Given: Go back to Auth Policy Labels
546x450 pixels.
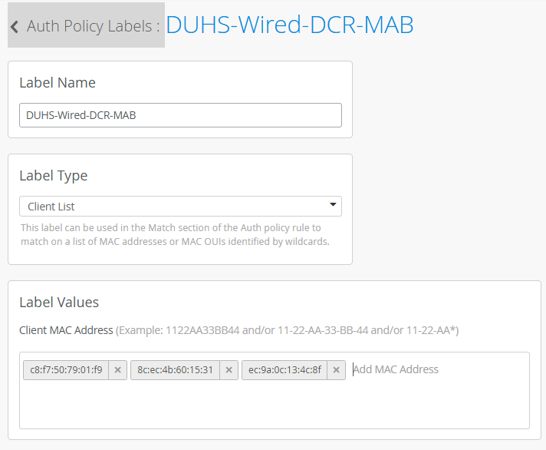Looking at the screenshot, I should (x=86, y=25).
